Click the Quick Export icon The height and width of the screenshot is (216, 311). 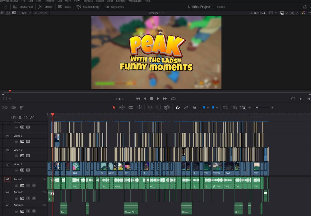pyautogui.click(x=305, y=7)
